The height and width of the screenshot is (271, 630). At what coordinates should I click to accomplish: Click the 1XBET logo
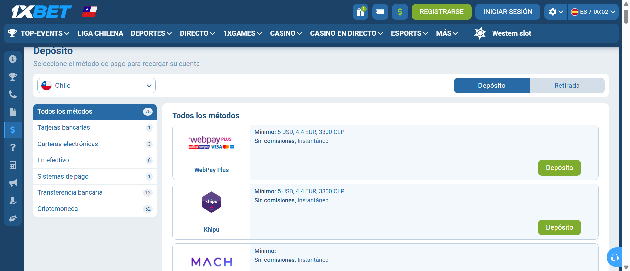(x=41, y=12)
